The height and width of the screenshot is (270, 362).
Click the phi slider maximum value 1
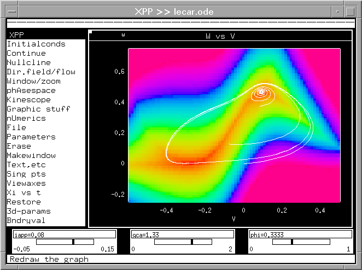pyautogui.click(x=348, y=249)
